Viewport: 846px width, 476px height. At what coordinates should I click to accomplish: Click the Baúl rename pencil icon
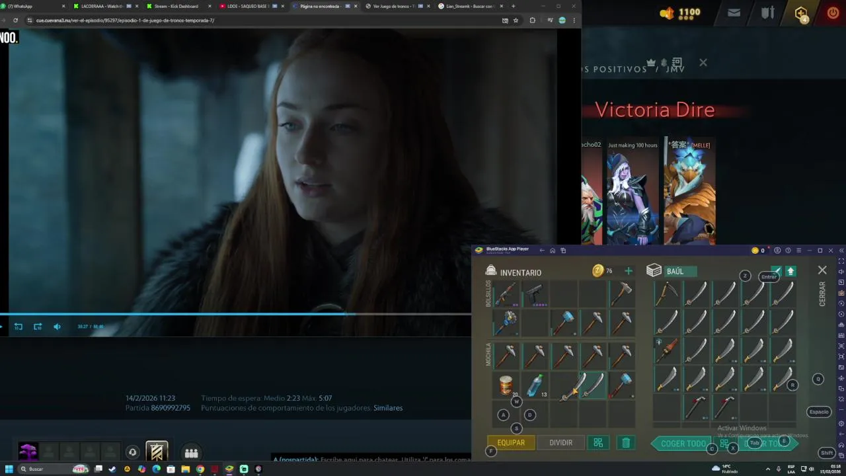(x=777, y=271)
